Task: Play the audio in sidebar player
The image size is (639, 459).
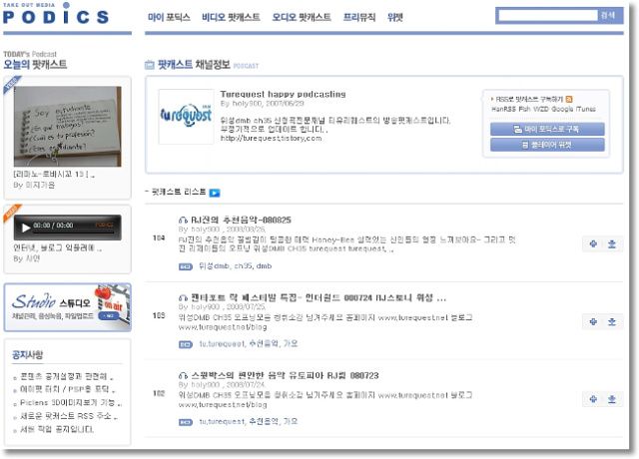Action: (26, 228)
